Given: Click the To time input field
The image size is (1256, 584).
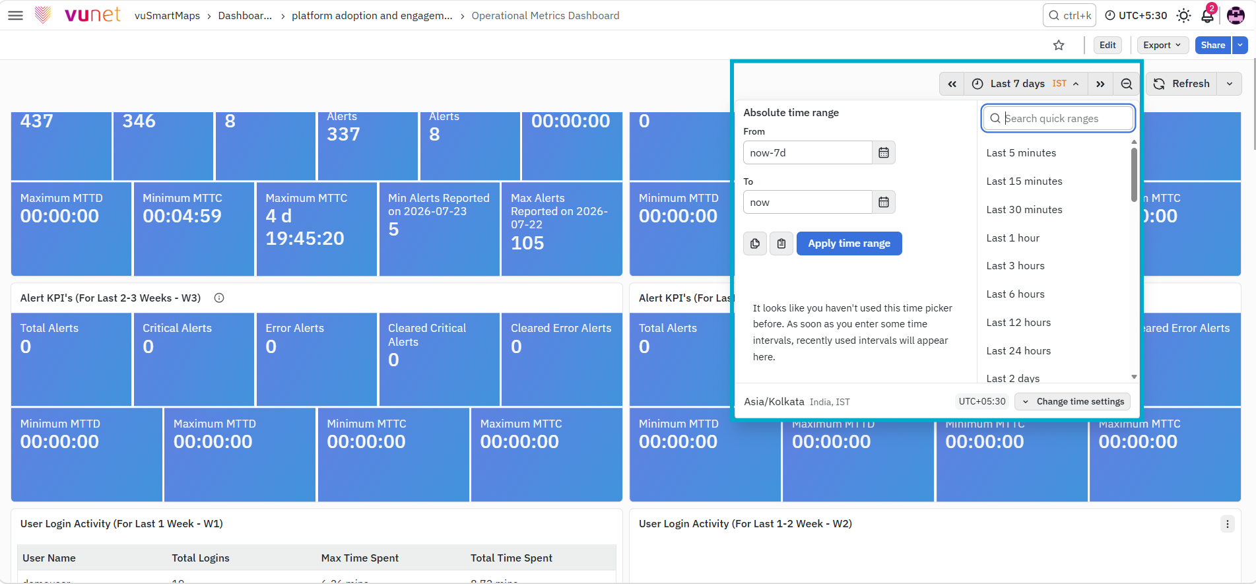Looking at the screenshot, I should (807, 202).
